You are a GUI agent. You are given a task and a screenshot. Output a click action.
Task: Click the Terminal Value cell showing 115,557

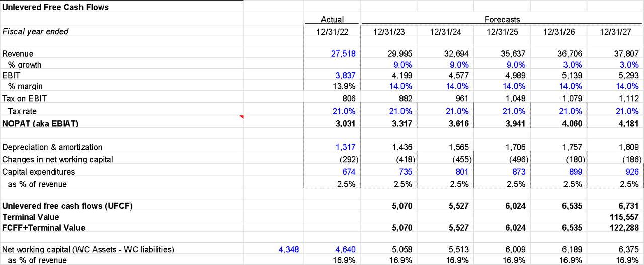[x=622, y=217]
